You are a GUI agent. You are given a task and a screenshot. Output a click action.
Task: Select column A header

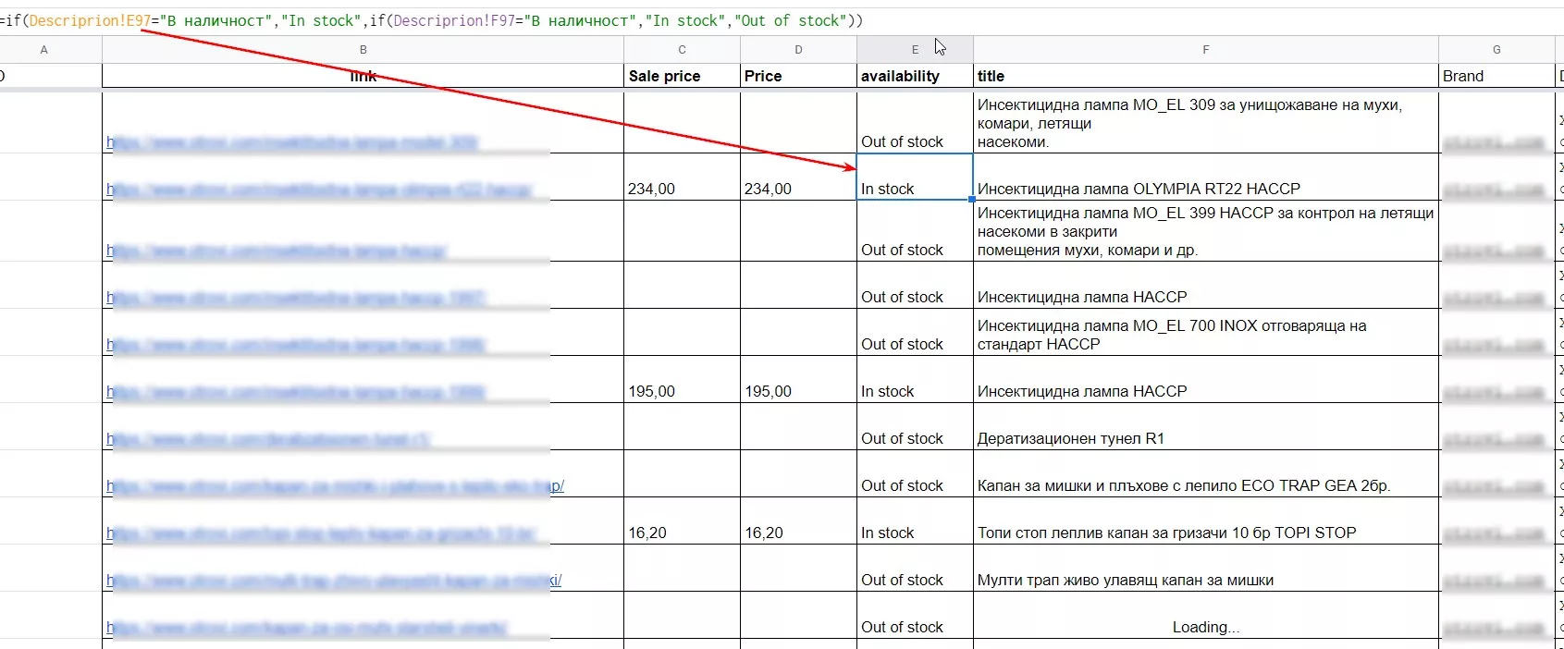click(x=43, y=50)
